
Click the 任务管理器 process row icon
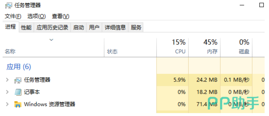pyautogui.click(x=18, y=80)
